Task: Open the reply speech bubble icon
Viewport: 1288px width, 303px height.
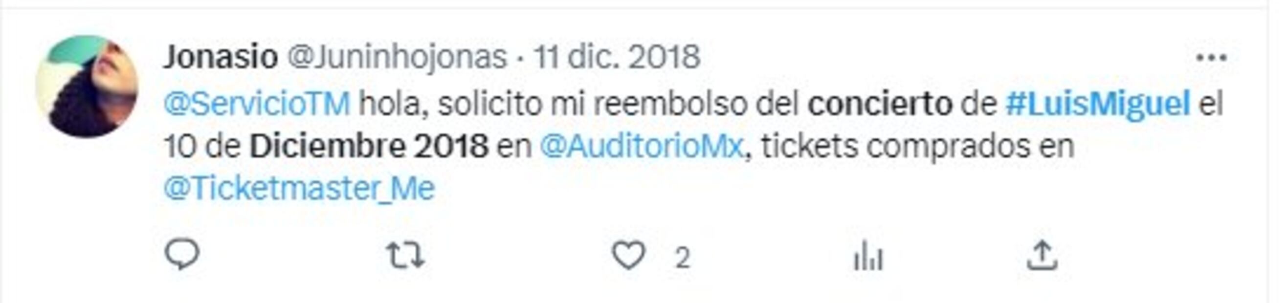Action: point(182,256)
